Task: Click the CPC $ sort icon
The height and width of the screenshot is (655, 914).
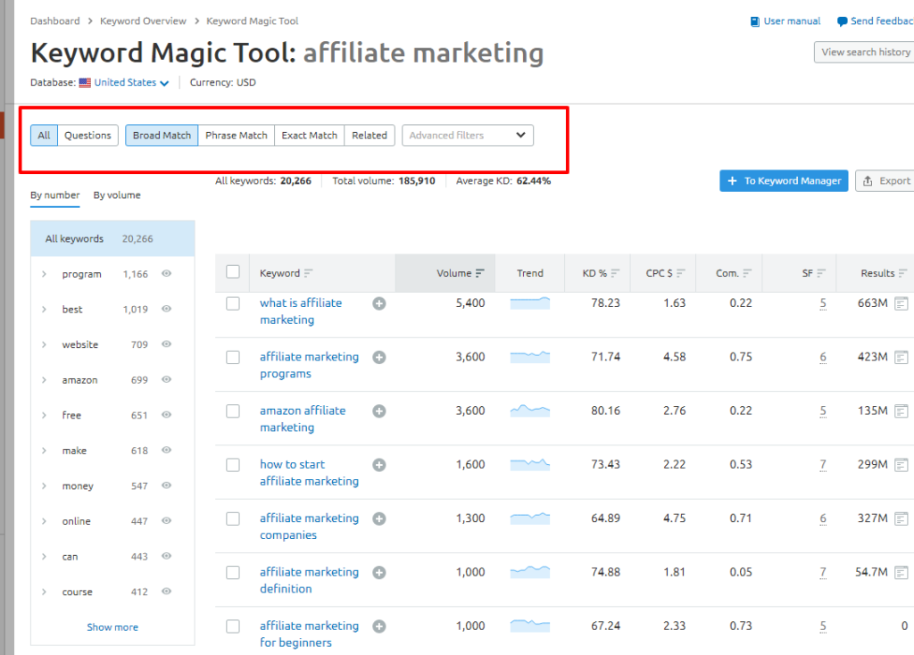Action: point(681,274)
